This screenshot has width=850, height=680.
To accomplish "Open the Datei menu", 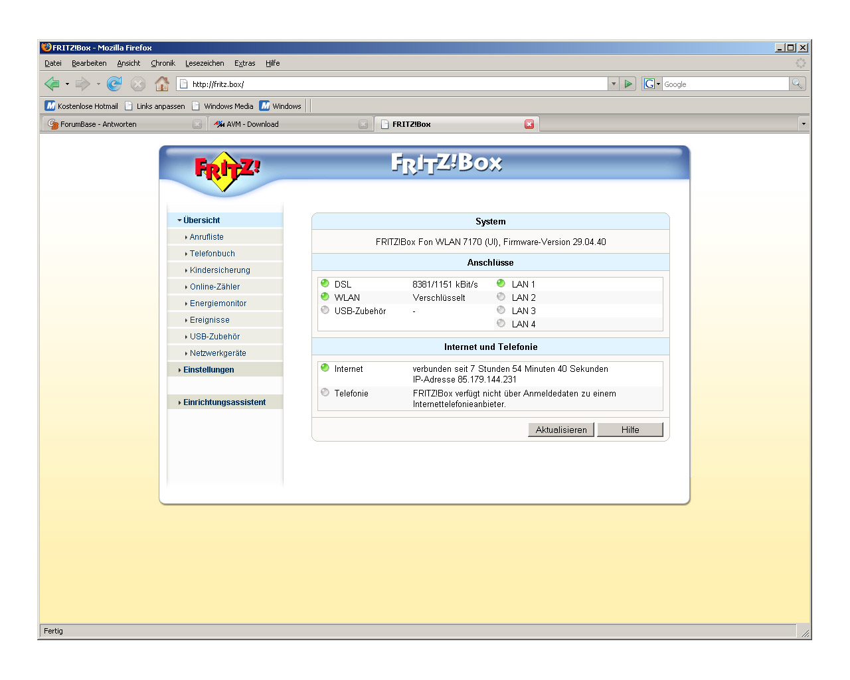I will (x=53, y=63).
